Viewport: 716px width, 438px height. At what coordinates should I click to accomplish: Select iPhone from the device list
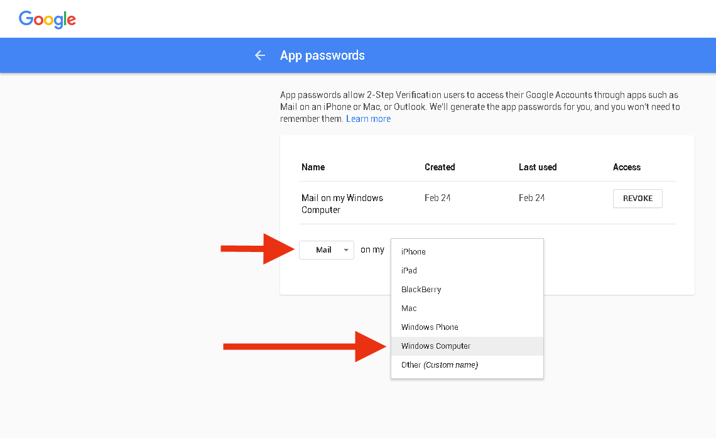coord(413,251)
